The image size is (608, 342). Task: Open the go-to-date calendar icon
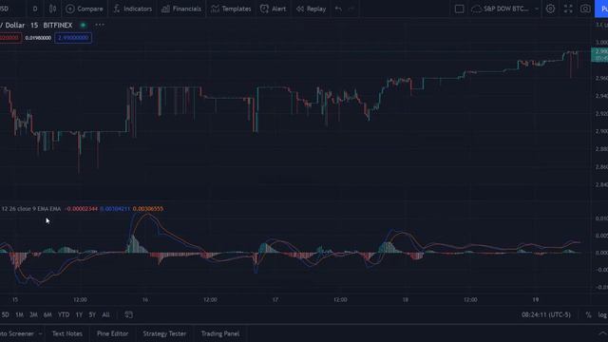click(x=129, y=314)
